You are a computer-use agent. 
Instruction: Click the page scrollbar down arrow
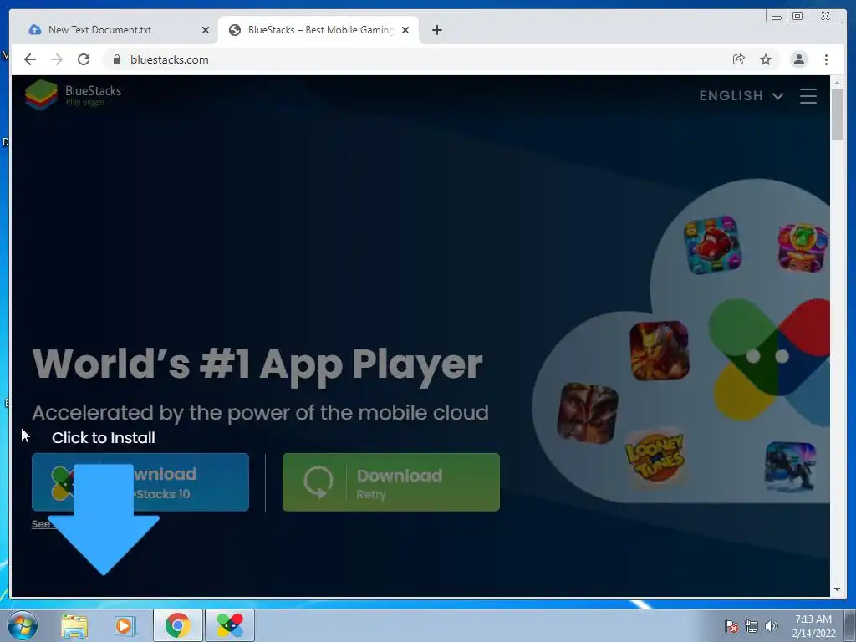837,589
